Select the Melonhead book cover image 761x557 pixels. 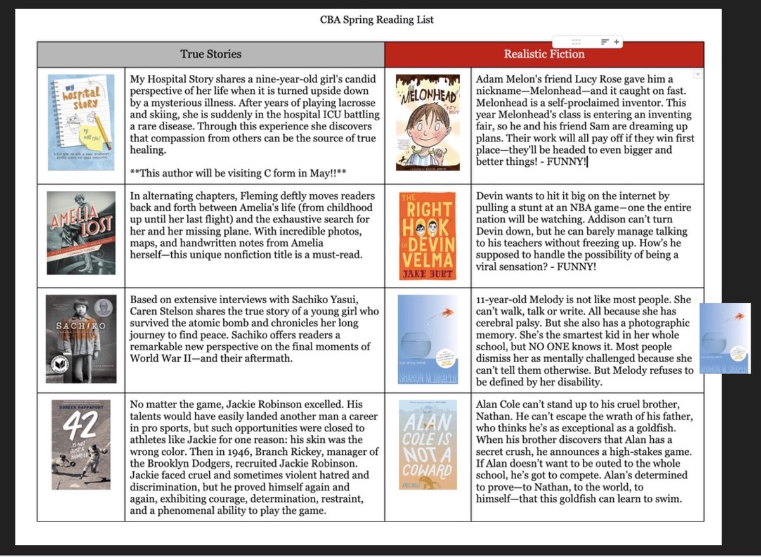click(428, 122)
